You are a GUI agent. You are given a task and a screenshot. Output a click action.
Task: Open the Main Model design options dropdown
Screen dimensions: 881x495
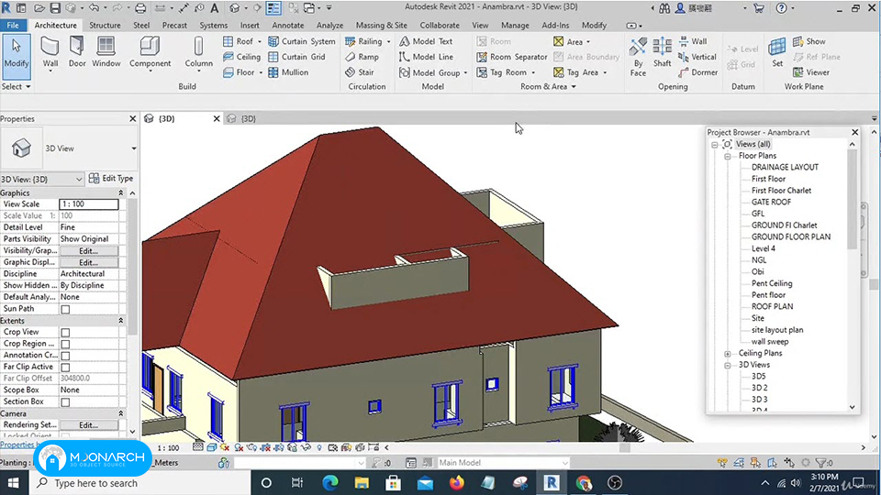[564, 463]
